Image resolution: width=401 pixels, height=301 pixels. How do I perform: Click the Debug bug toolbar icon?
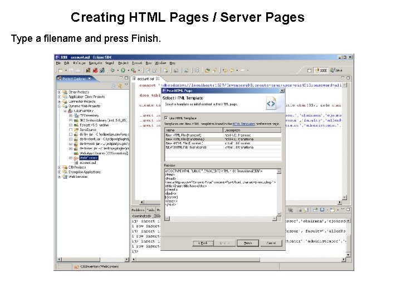point(113,70)
